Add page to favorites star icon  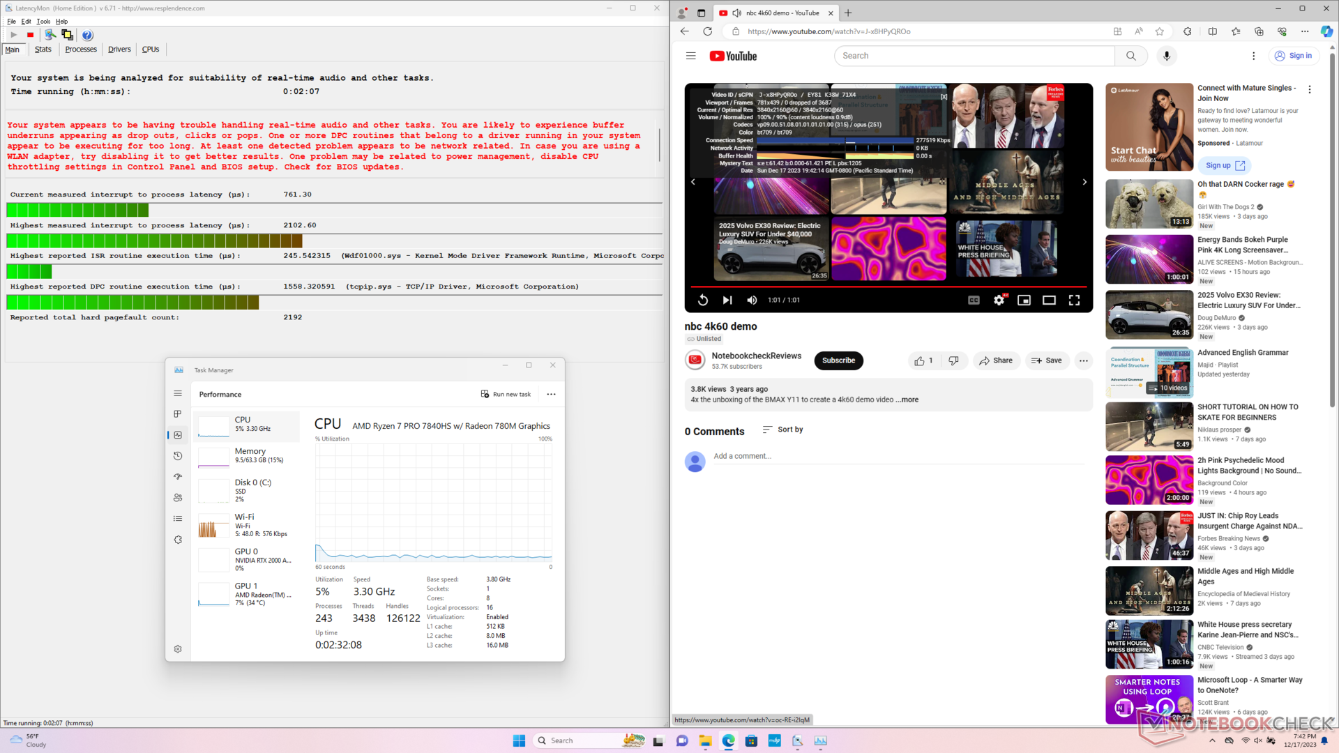pos(1159,31)
